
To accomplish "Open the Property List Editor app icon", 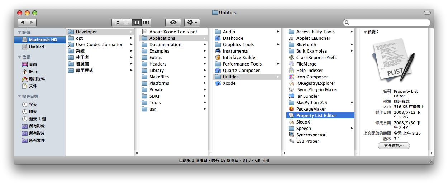I will tap(291, 116).
